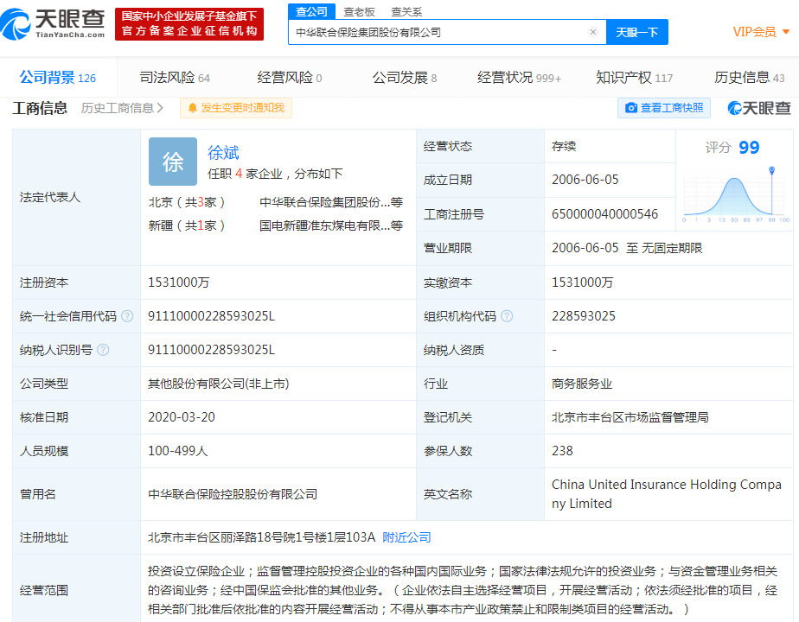Open the 经营状况 999+ tab

(x=519, y=78)
